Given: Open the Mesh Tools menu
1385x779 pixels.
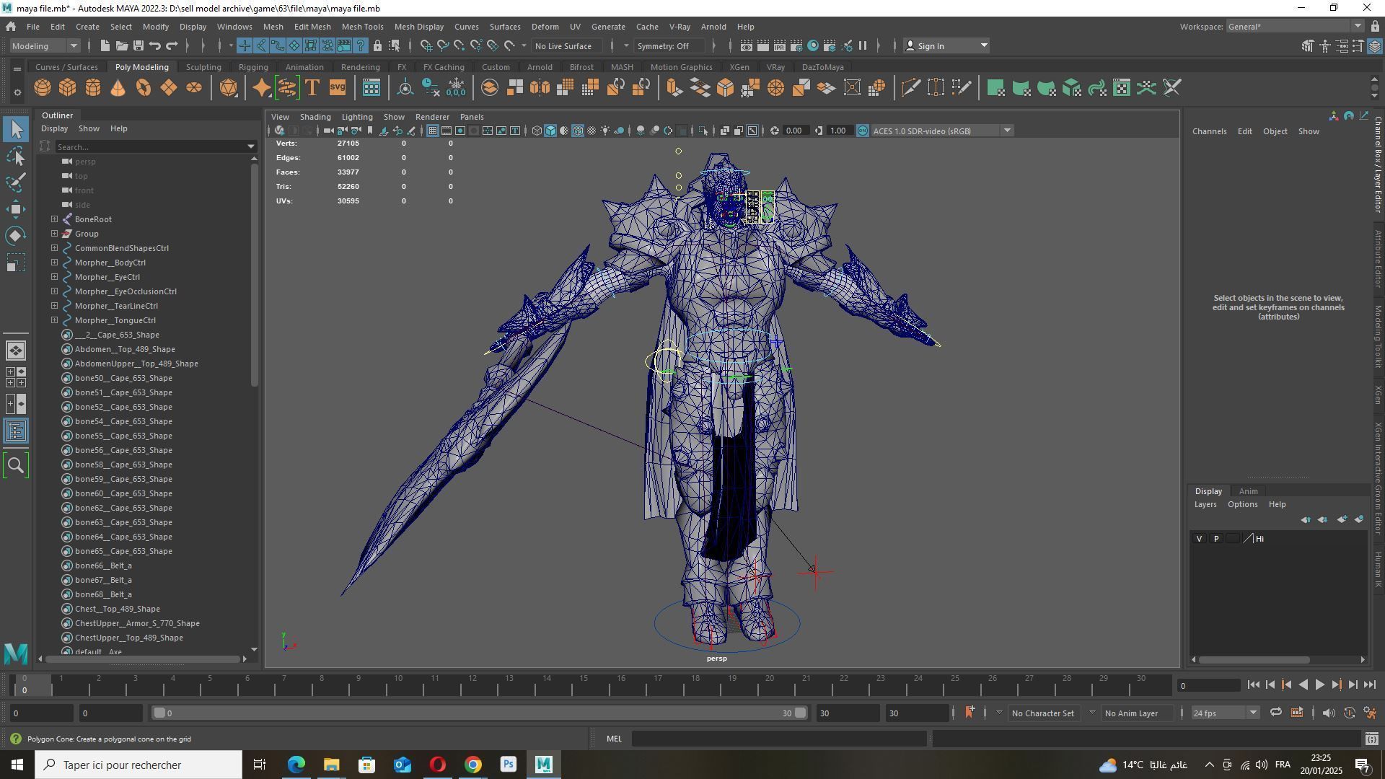Looking at the screenshot, I should [x=362, y=27].
